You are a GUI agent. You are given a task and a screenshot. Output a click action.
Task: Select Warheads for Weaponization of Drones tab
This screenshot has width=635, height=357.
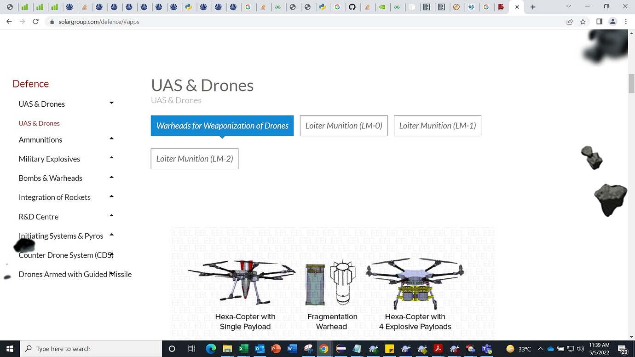click(x=222, y=126)
